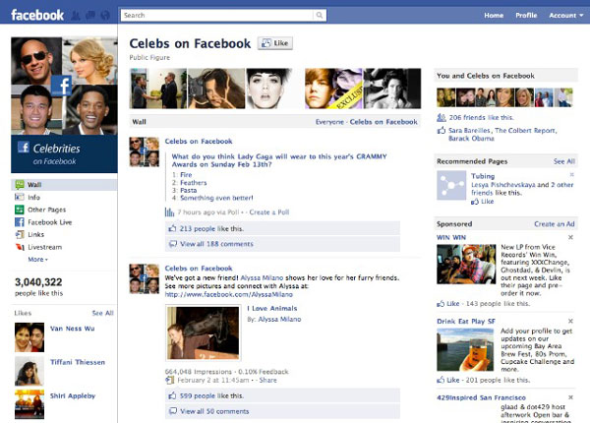
Task: Close the Drink Eat Play SF ad
Action: point(570,321)
